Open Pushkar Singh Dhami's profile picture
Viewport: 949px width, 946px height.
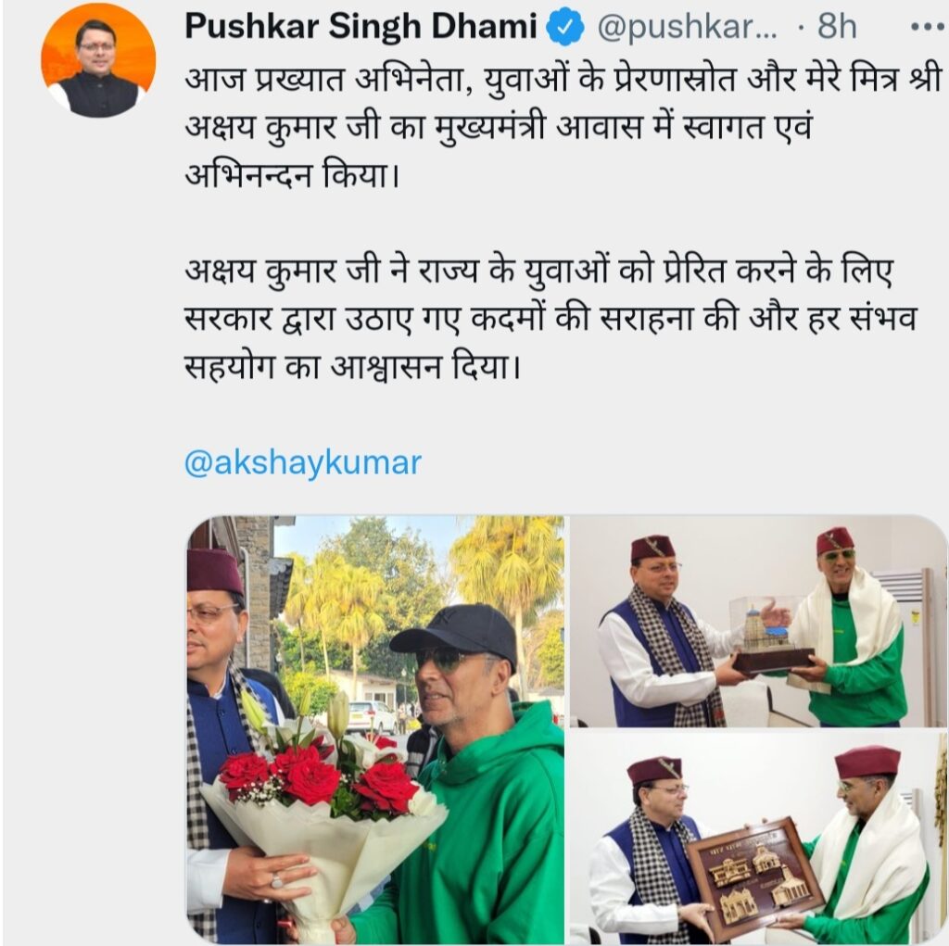(x=98, y=59)
